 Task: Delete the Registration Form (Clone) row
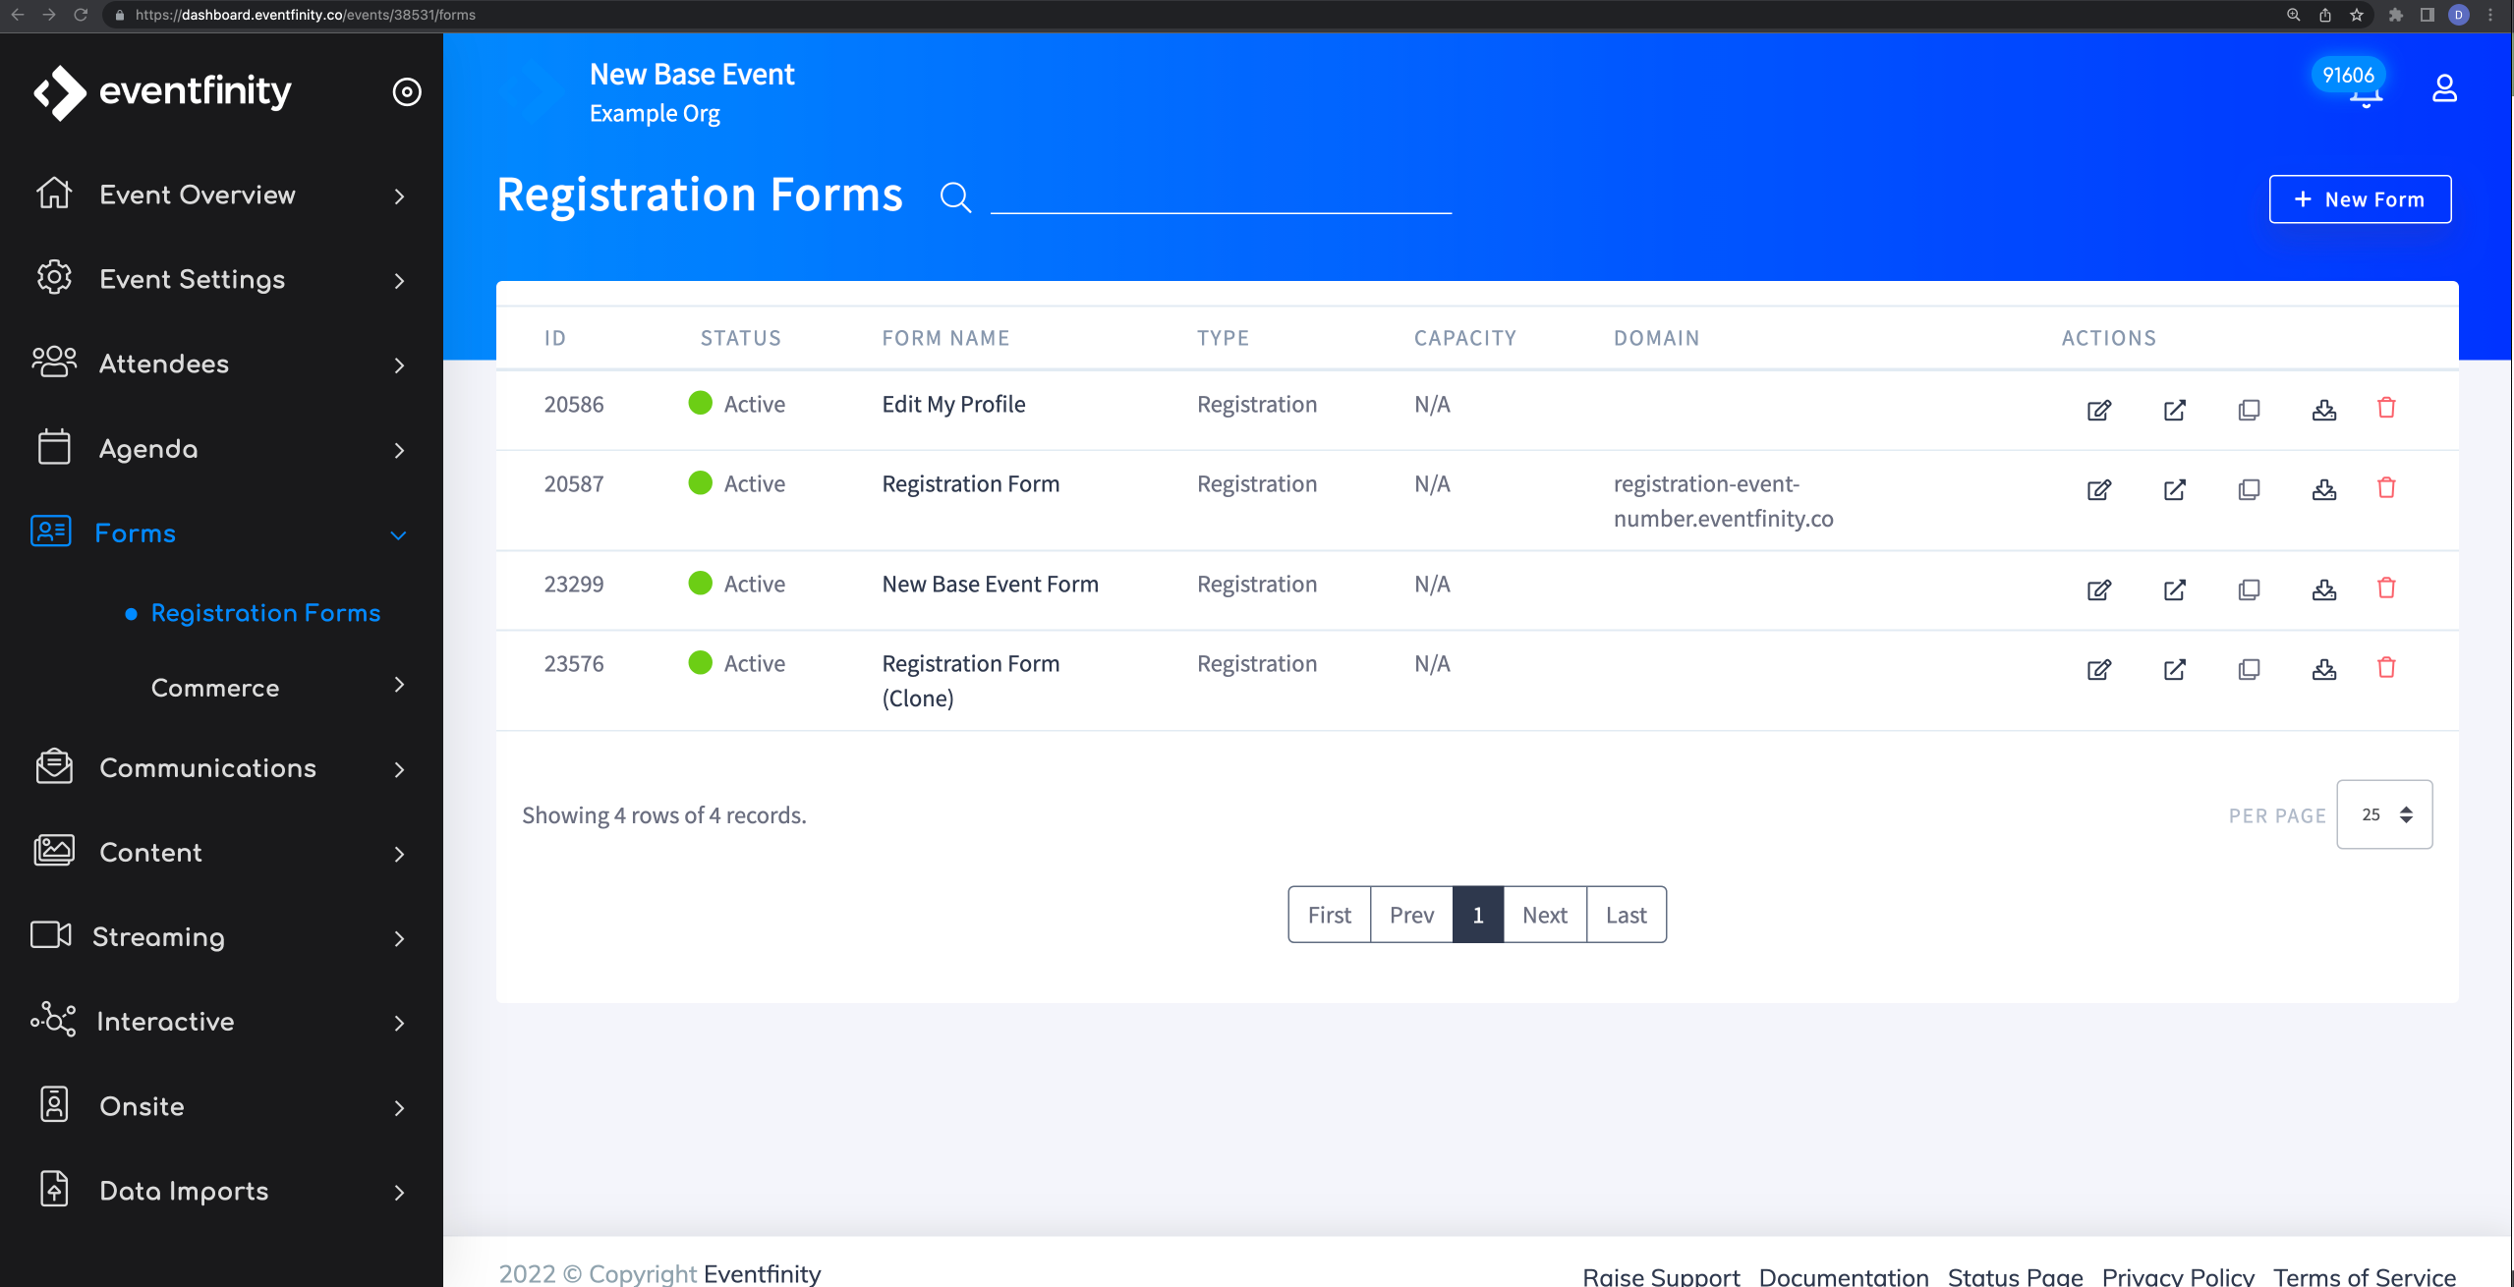tap(2386, 668)
